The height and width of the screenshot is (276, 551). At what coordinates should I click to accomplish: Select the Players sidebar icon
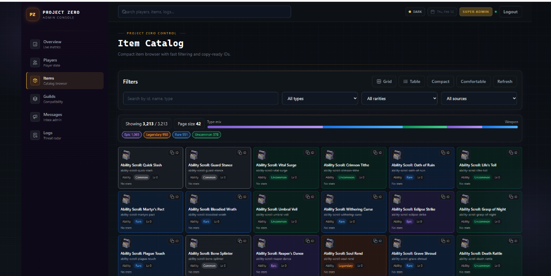click(x=35, y=62)
